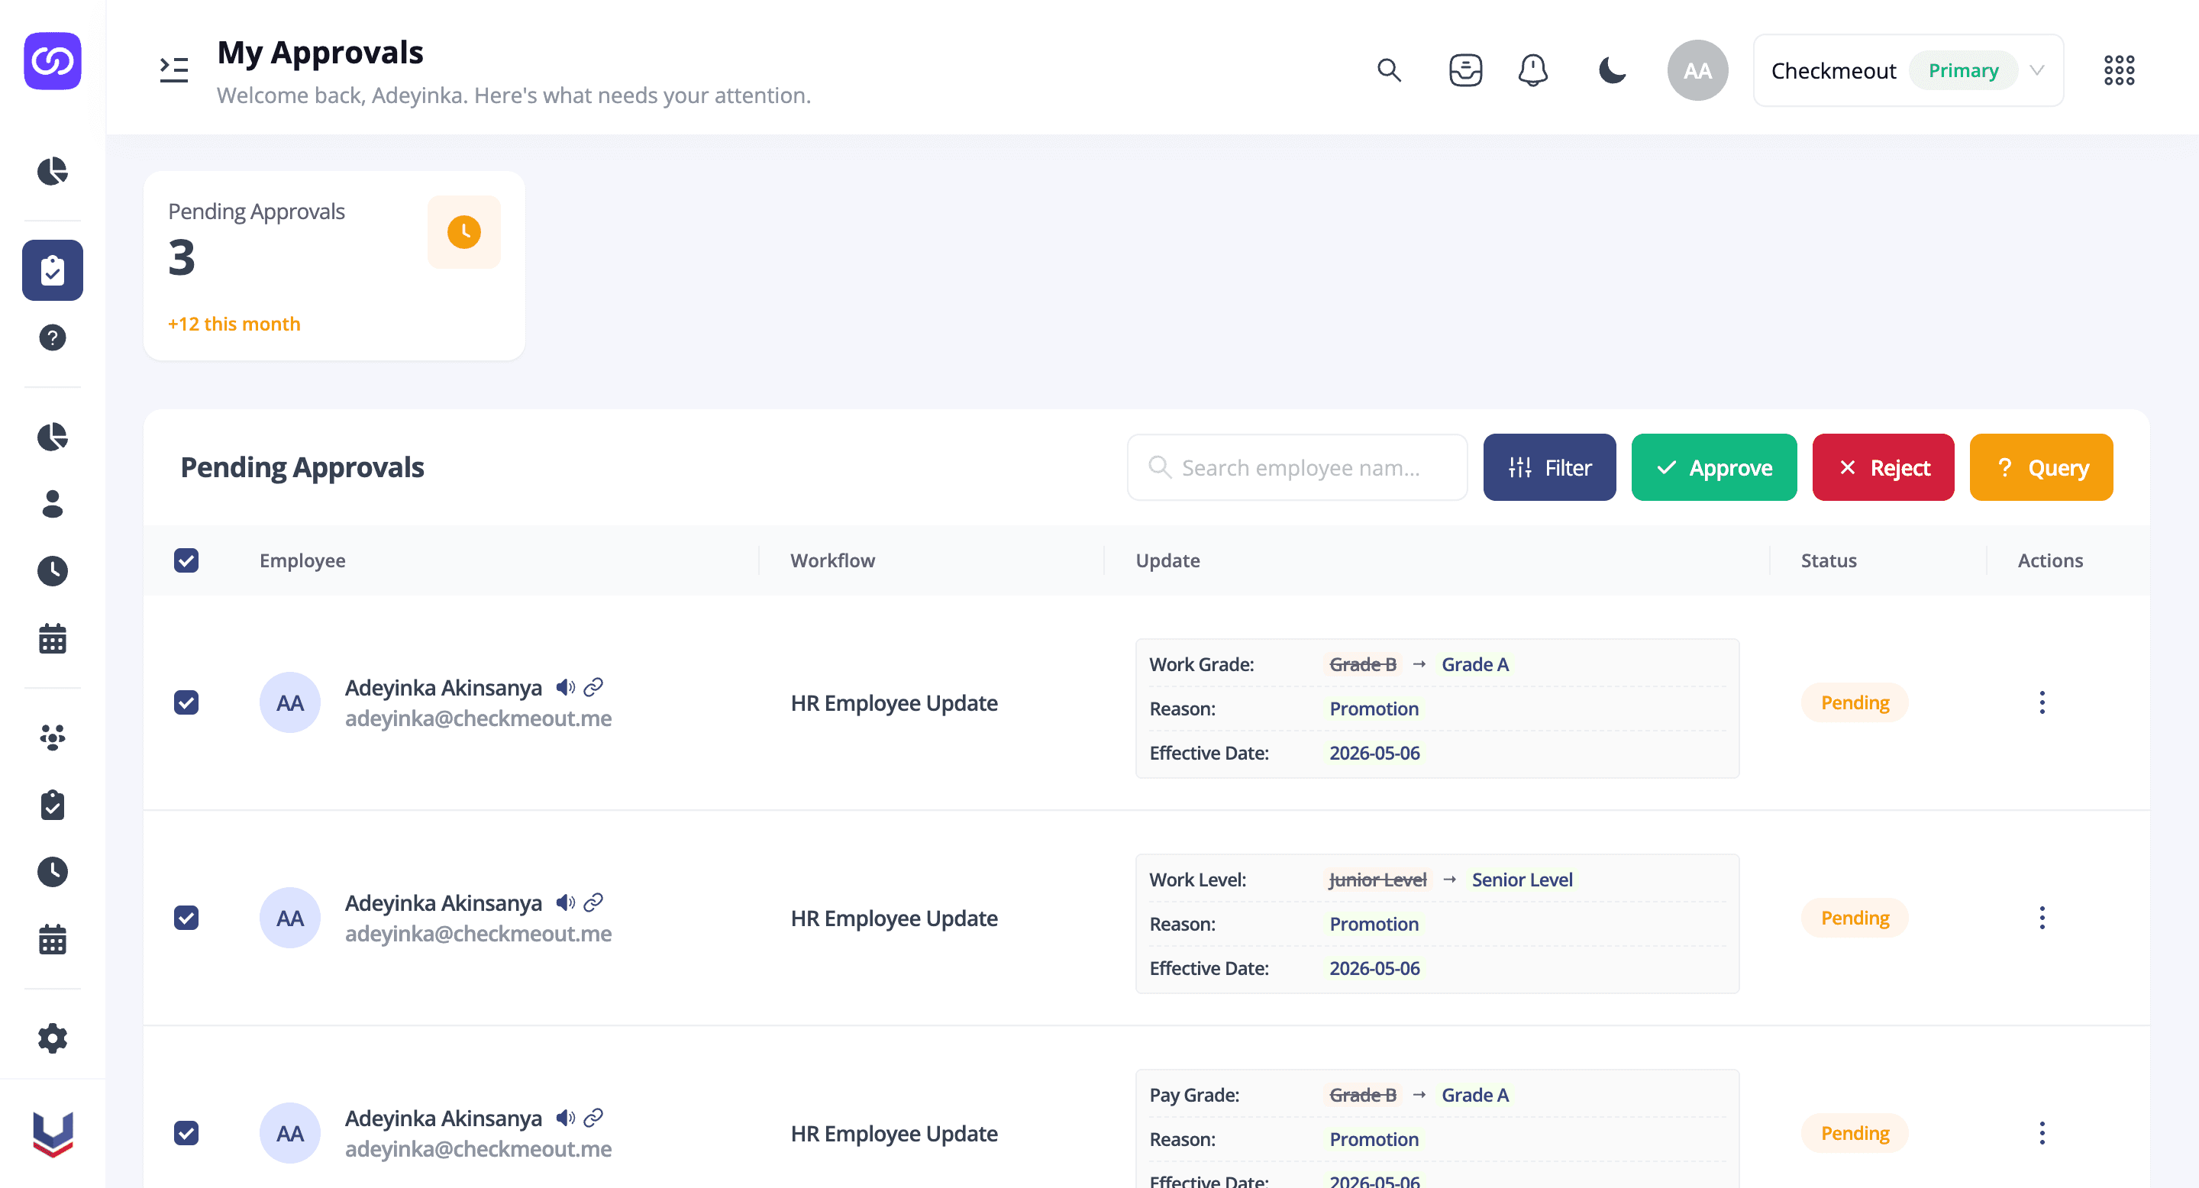Open actions menu for Work Grade row
The width and height of the screenshot is (2199, 1188).
[2042, 702]
